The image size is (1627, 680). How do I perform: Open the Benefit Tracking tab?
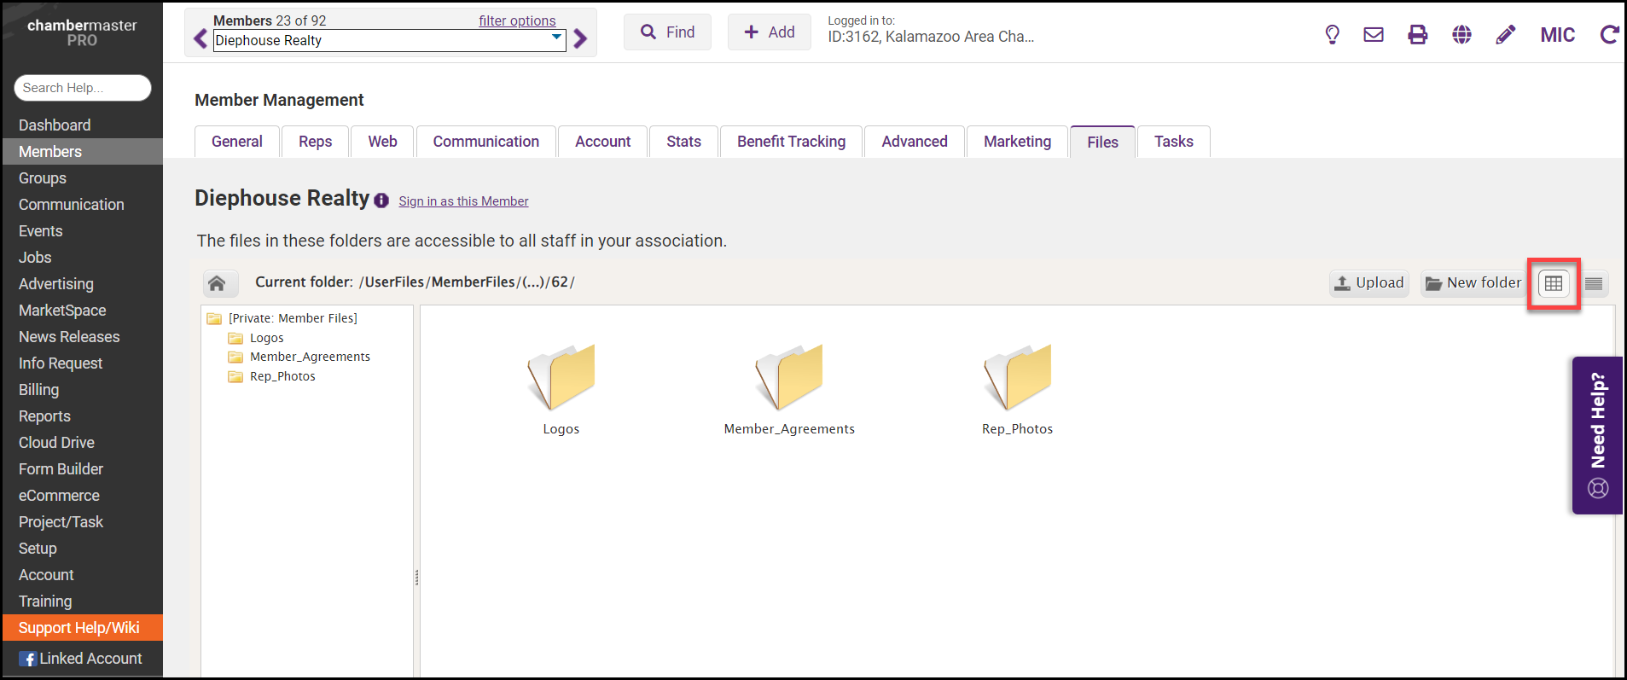[x=791, y=142]
